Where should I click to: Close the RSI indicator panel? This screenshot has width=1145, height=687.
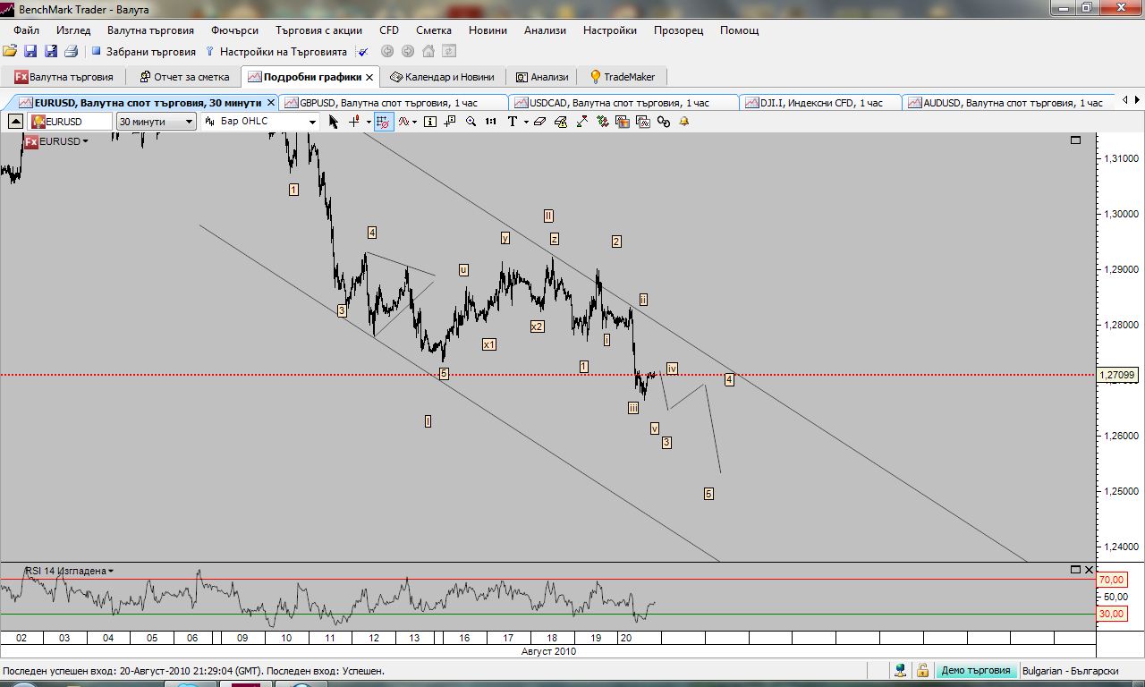[x=1089, y=570]
